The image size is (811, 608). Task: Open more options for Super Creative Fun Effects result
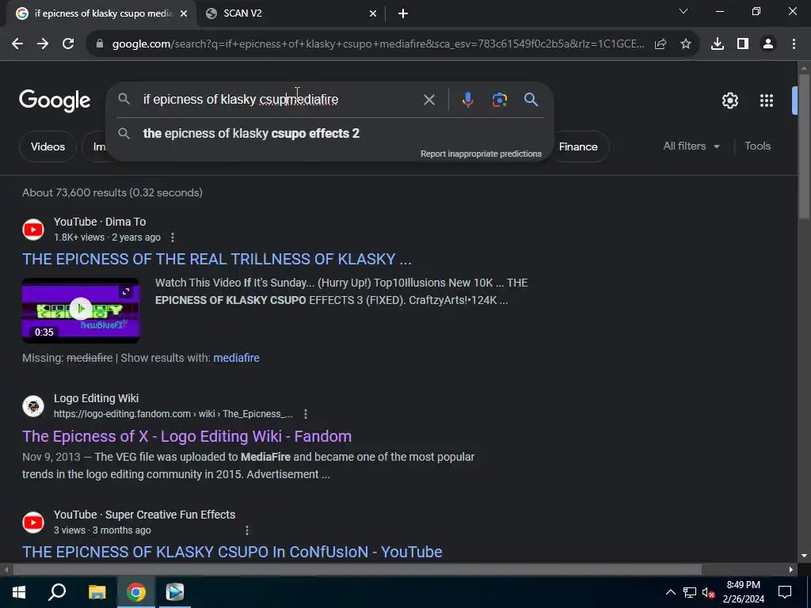[247, 530]
